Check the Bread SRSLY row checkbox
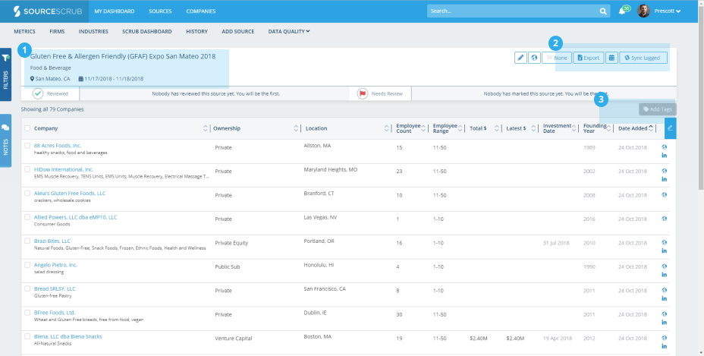This screenshot has width=704, height=356. point(27,288)
